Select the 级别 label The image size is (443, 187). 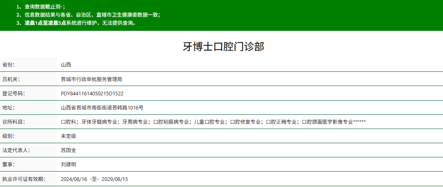pyautogui.click(x=8, y=136)
